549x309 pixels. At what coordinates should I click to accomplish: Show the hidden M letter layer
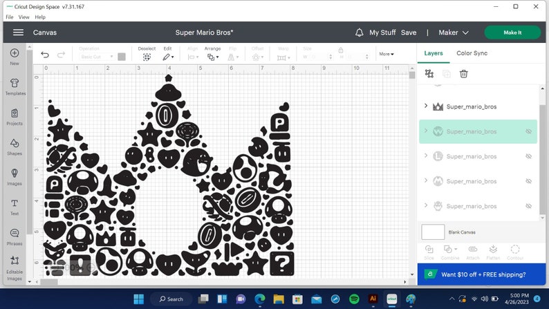pyautogui.click(x=529, y=181)
